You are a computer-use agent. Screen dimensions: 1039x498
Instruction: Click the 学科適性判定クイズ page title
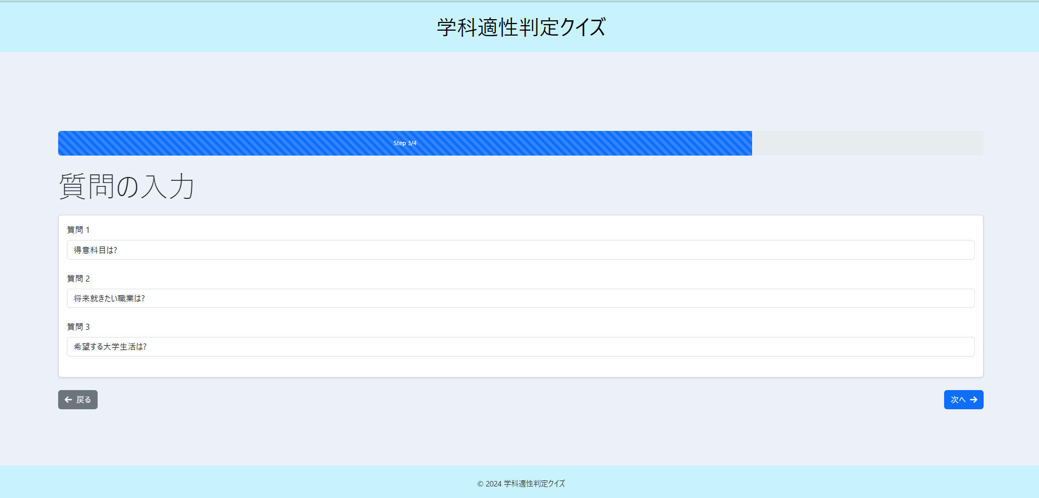tap(519, 25)
